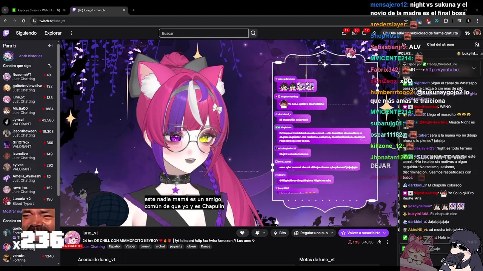Open Chrome three-dot menu

click(x=478, y=21)
